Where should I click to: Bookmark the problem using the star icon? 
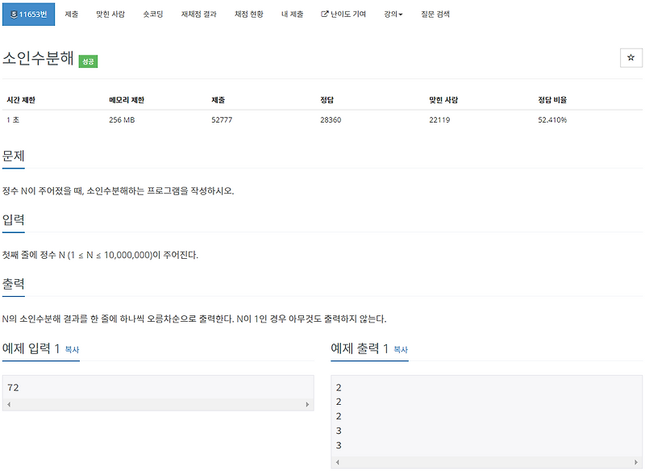click(x=631, y=57)
